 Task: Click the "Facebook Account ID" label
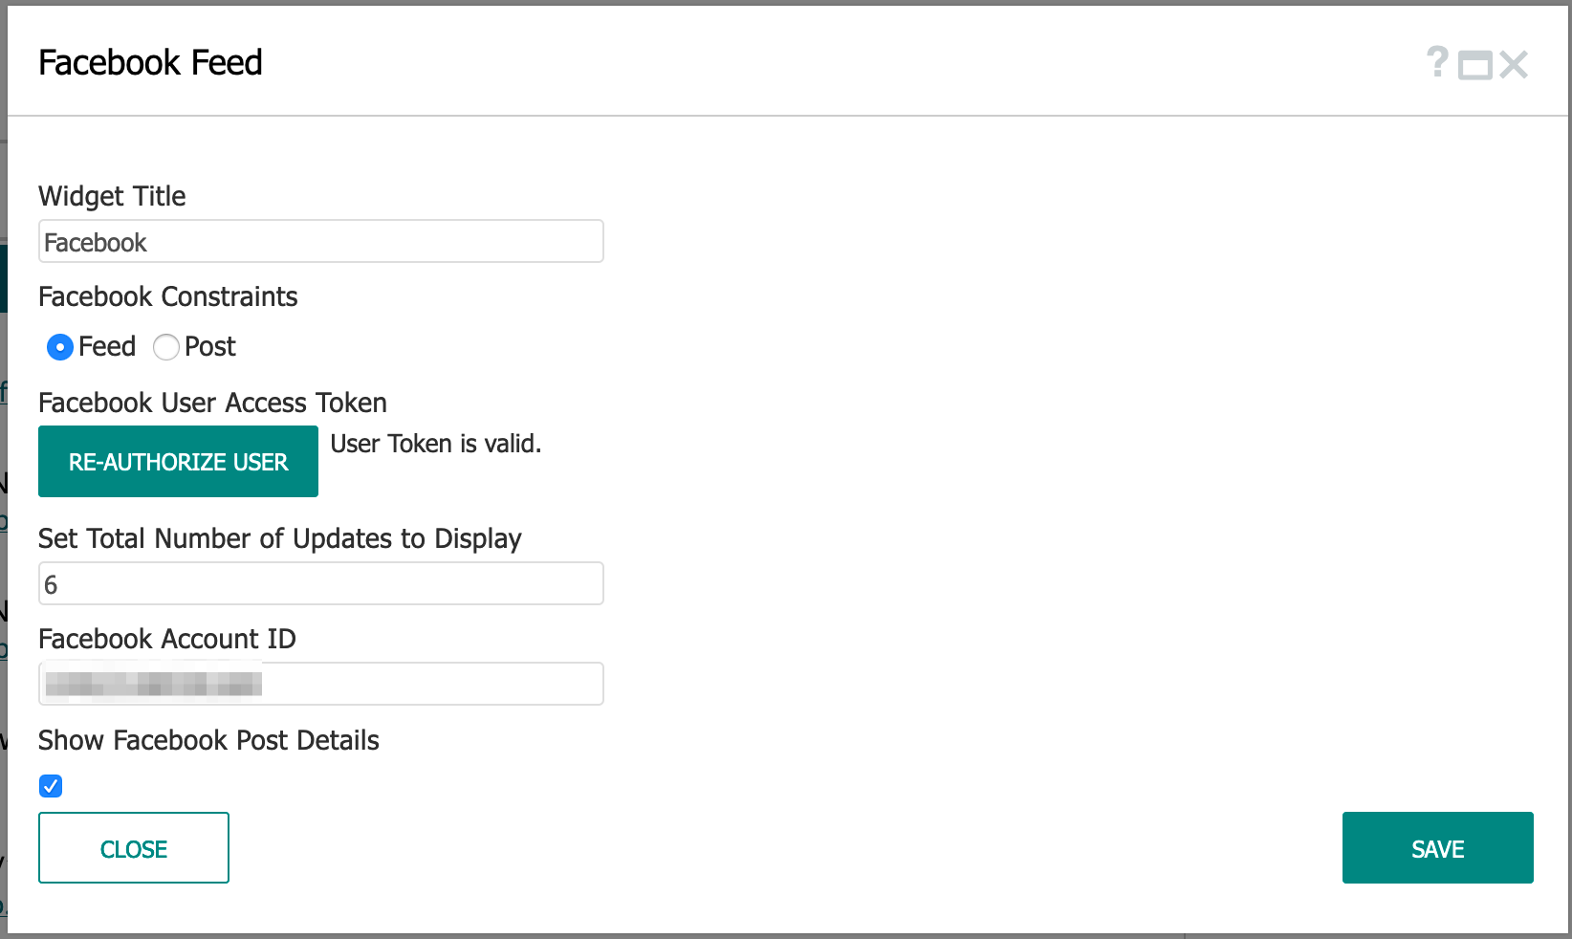(167, 639)
